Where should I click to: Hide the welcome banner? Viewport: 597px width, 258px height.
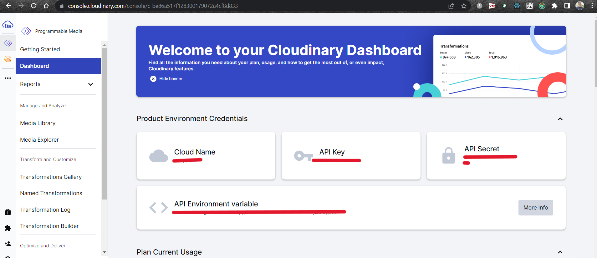171,79
